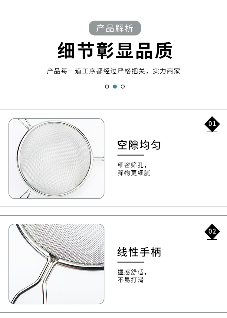Click the black underline beneath 线性手柄
This screenshot has height=318, width=227.
[131, 262]
